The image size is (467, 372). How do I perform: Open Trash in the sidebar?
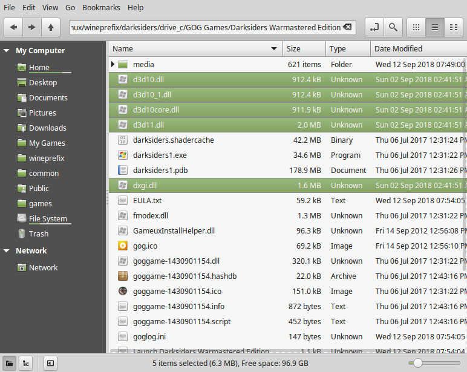pos(39,234)
